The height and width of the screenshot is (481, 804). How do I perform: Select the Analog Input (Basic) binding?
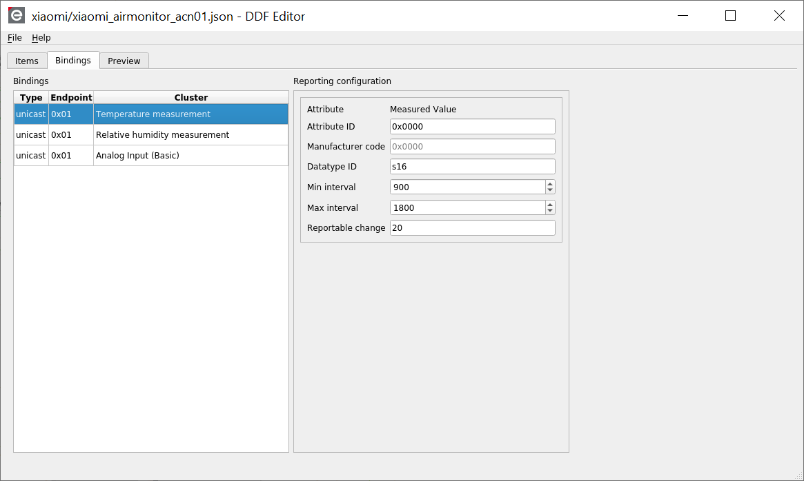click(137, 156)
